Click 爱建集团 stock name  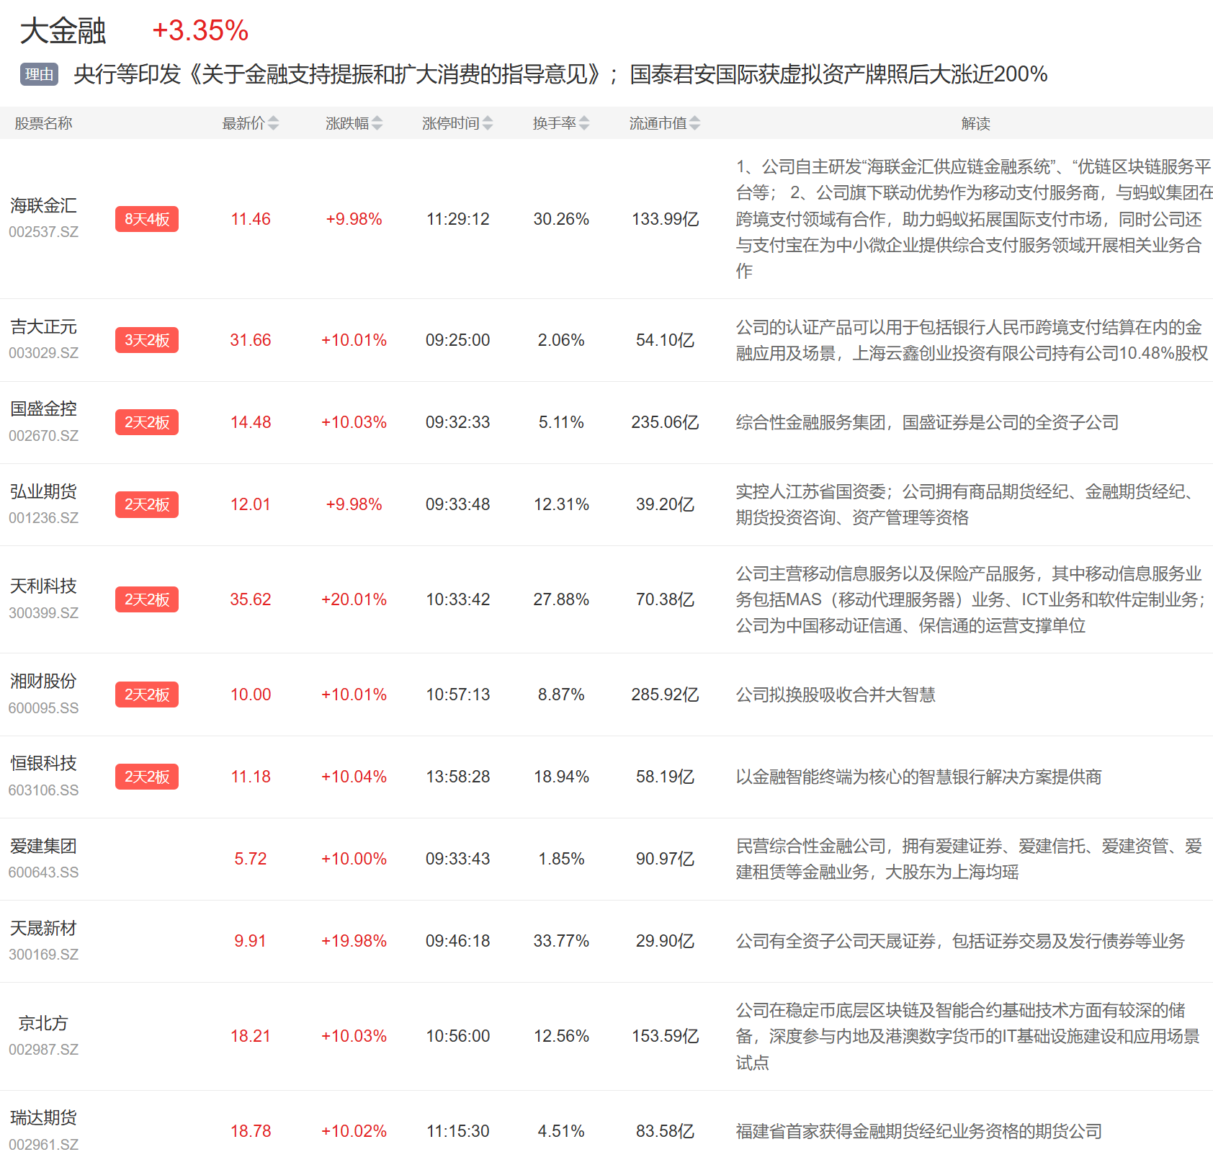pyautogui.click(x=43, y=846)
